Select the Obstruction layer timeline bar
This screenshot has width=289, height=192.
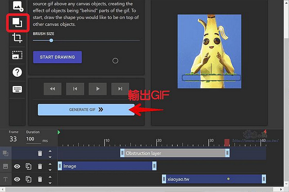pyautogui.click(x=175, y=153)
